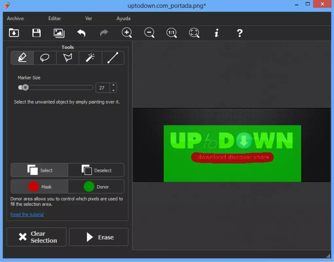Click the Erase button

click(x=98, y=237)
